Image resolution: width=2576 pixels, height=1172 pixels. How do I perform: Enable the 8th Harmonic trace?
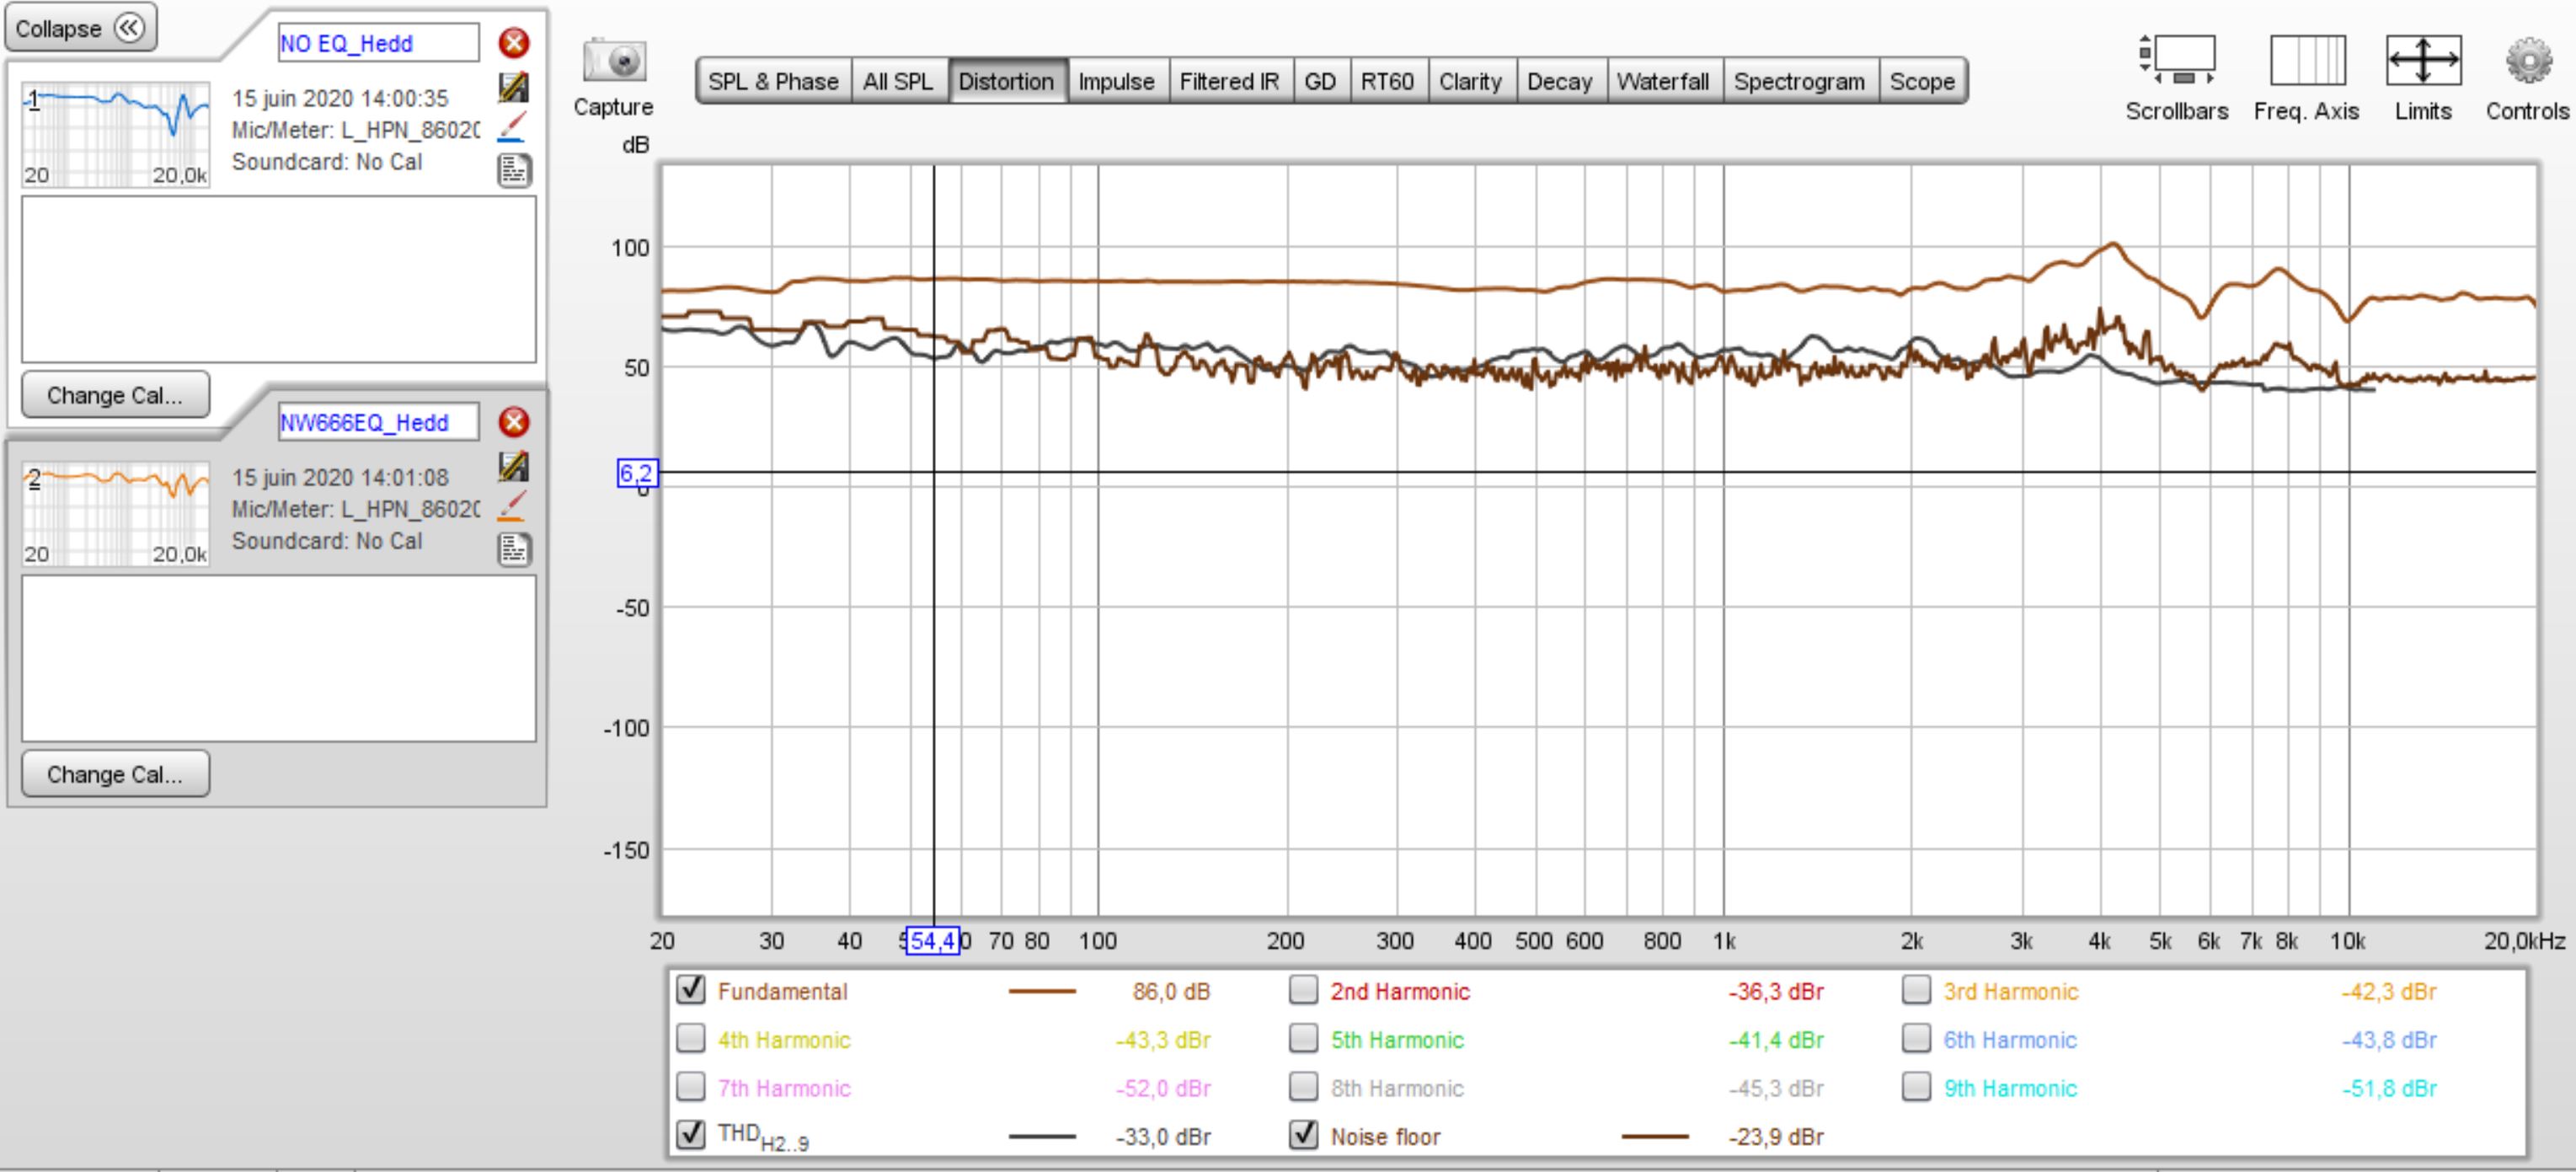point(1303,1086)
